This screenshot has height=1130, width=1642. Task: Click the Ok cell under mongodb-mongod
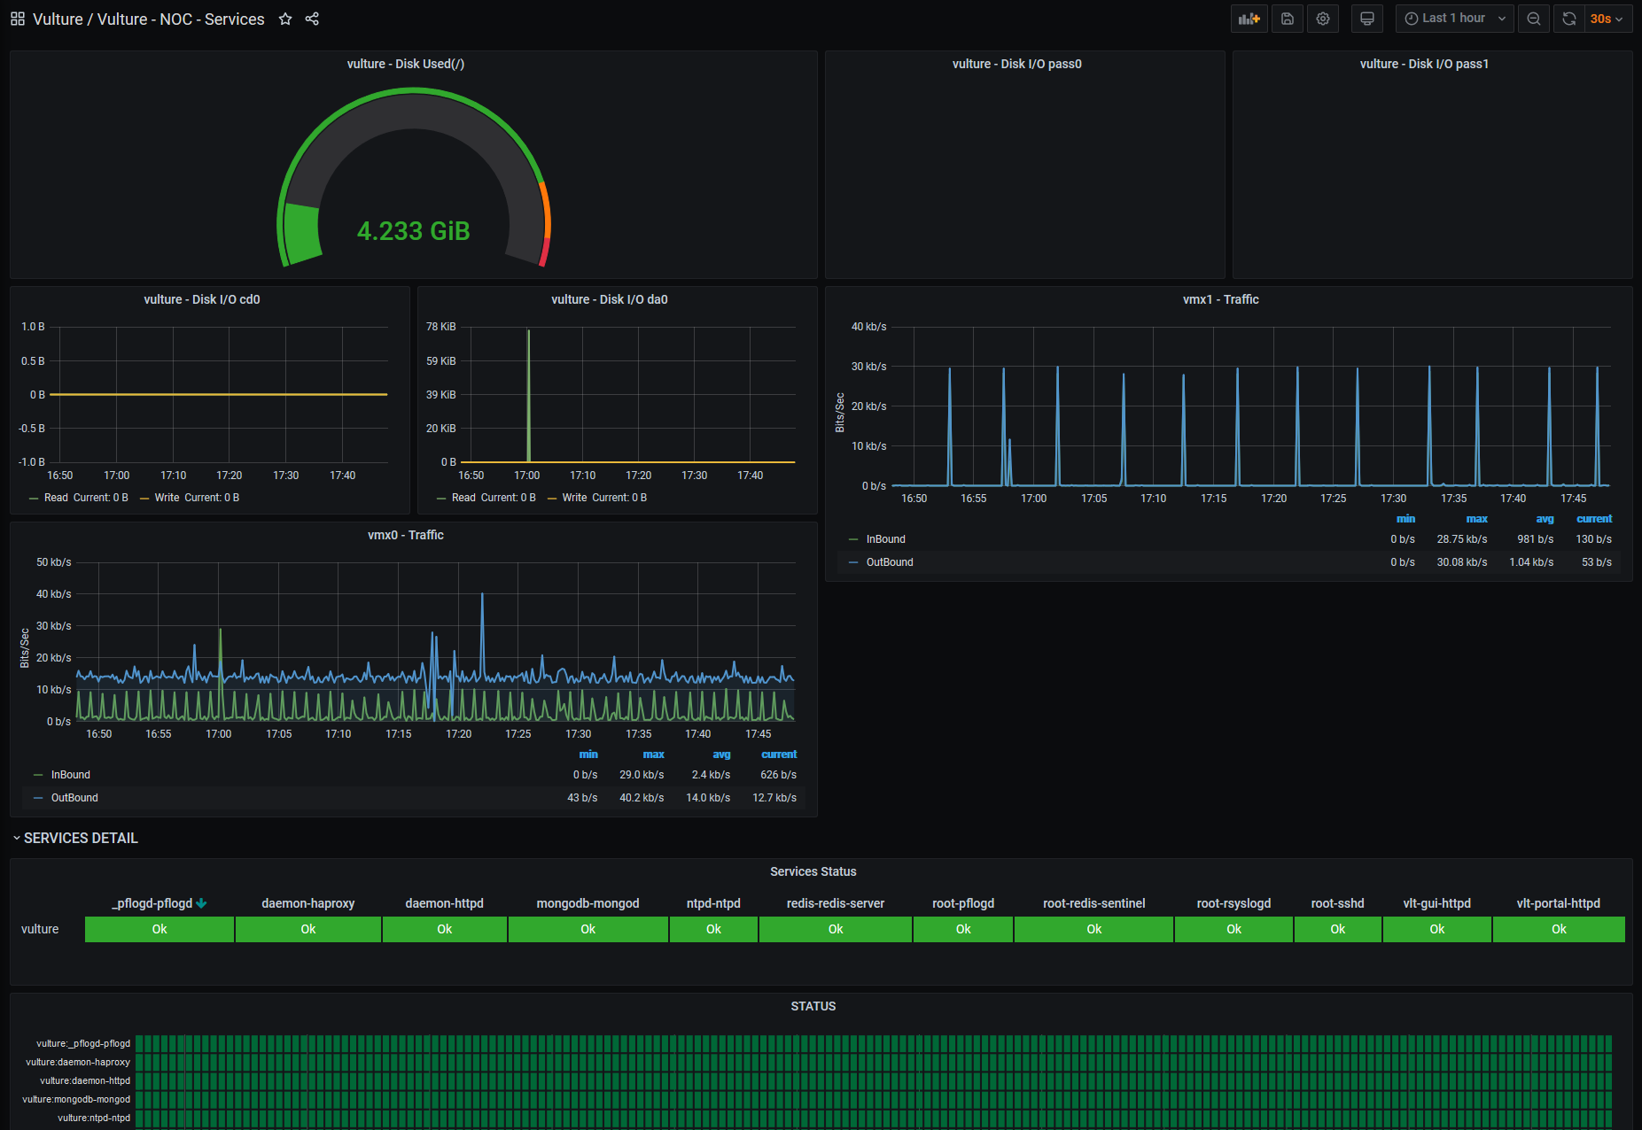pyautogui.click(x=588, y=929)
